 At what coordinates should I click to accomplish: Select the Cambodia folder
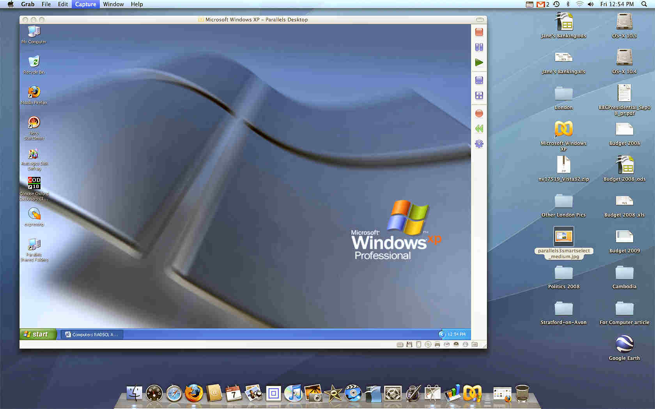(625, 277)
